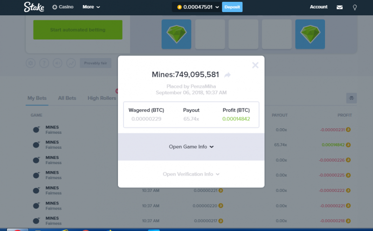Click bomb icon of the -0.00000231 row
This screenshot has width=373, height=231.
pos(36,130)
